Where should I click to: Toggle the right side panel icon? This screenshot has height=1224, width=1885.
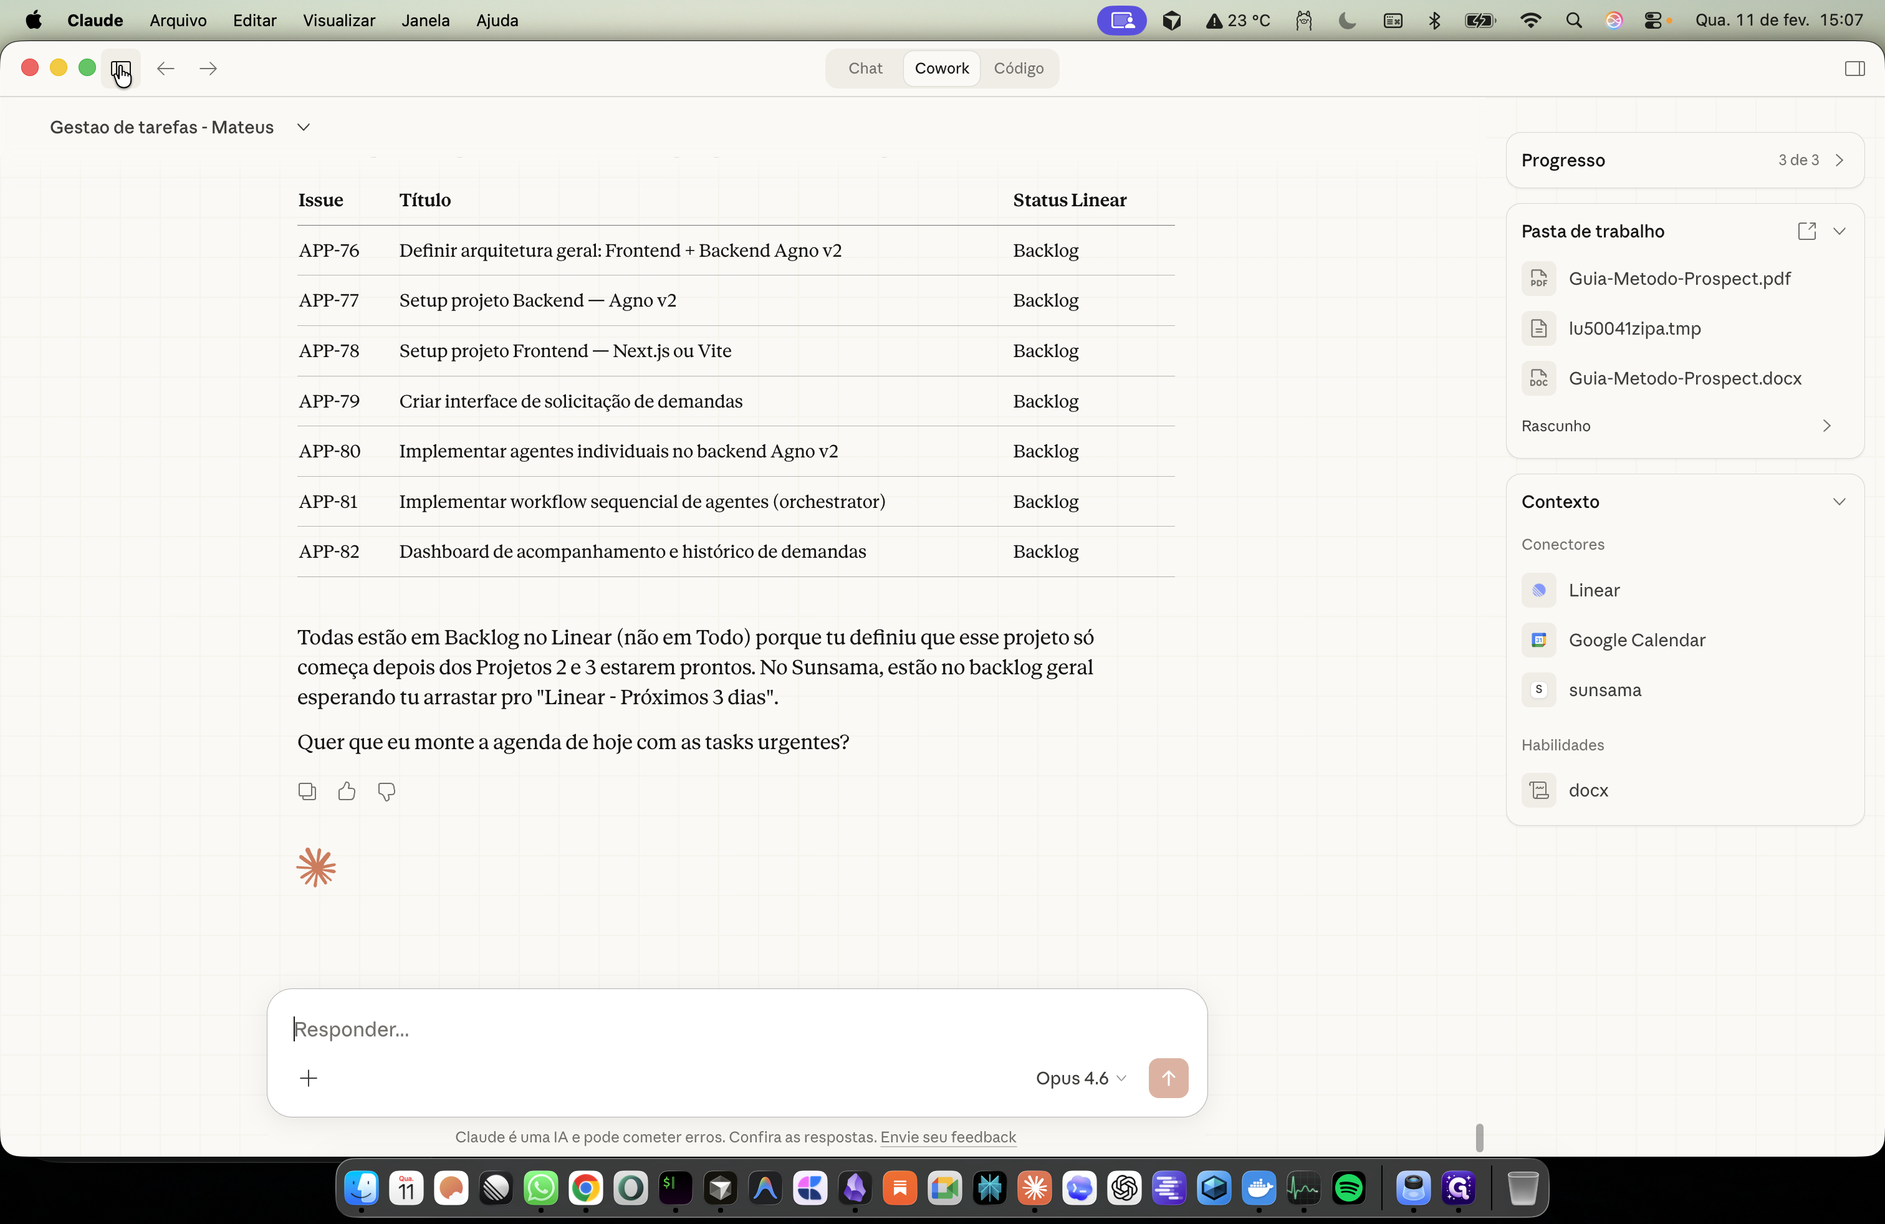[1854, 68]
